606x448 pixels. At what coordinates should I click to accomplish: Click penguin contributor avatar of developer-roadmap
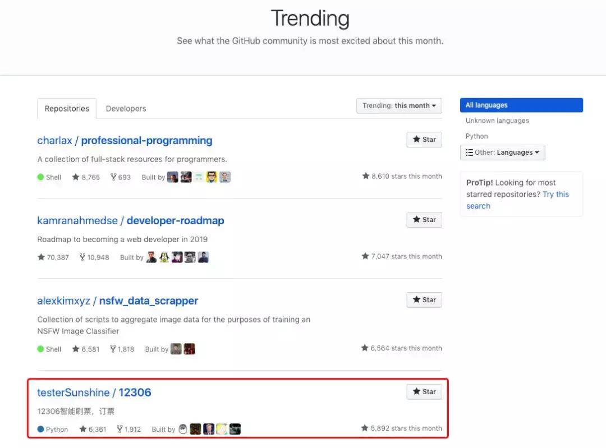coord(164,257)
